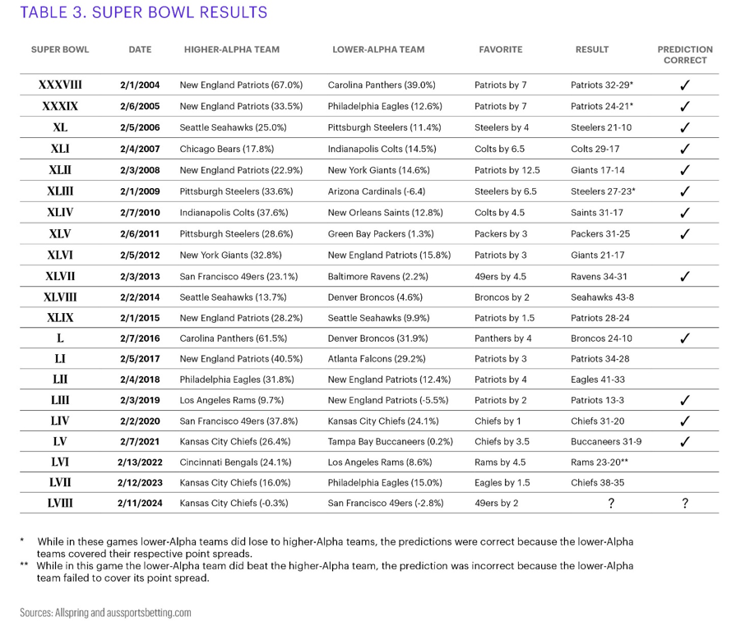Click the favorite 'Steelers by 4'

(502, 127)
